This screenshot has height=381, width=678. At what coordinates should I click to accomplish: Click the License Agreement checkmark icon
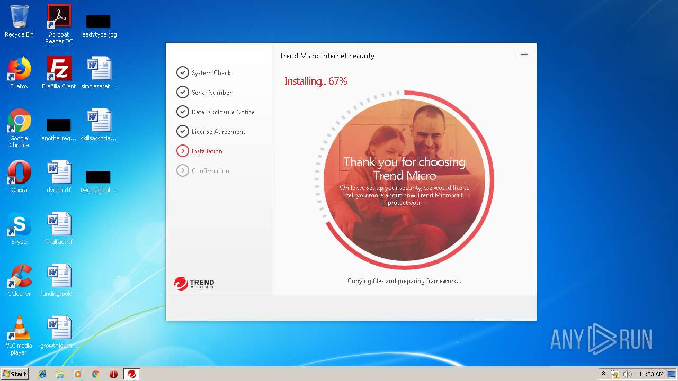(x=183, y=131)
